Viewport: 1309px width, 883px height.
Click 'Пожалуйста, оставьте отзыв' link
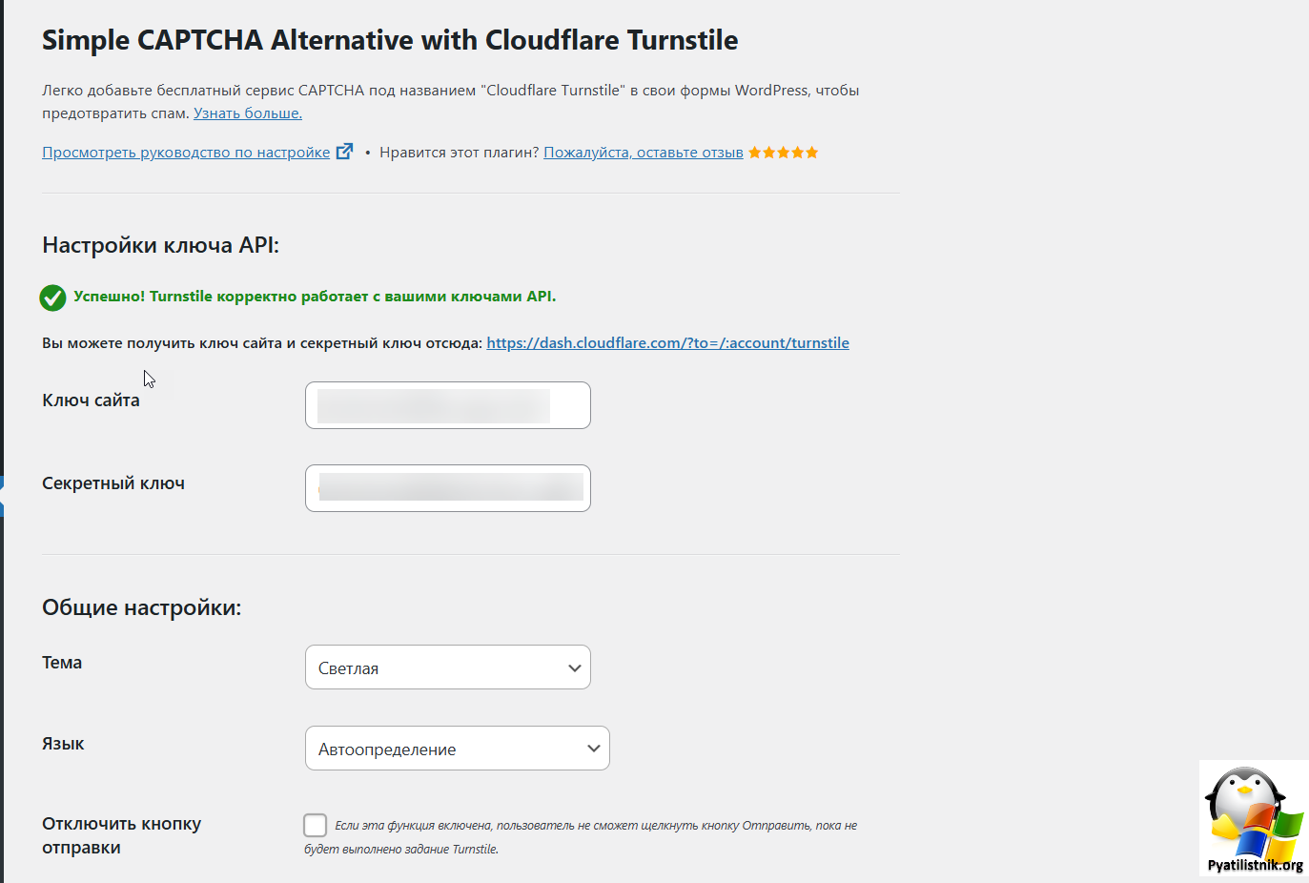pyautogui.click(x=644, y=153)
